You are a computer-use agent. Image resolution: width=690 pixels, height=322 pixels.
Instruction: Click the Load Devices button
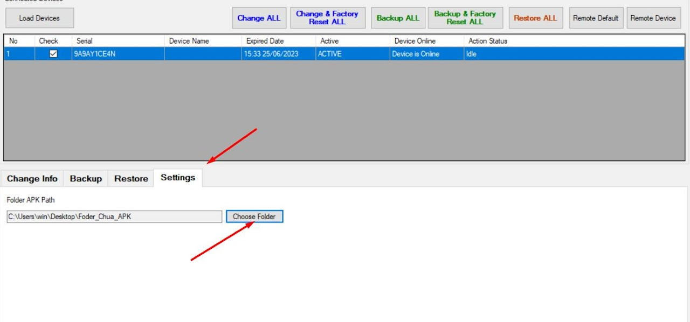(39, 18)
